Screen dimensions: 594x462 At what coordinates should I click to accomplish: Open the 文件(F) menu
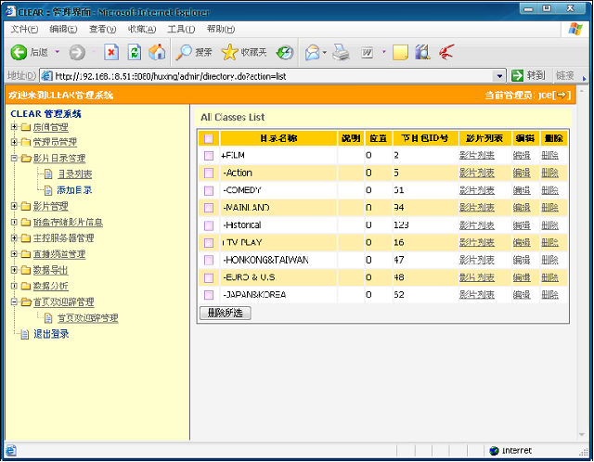click(24, 29)
